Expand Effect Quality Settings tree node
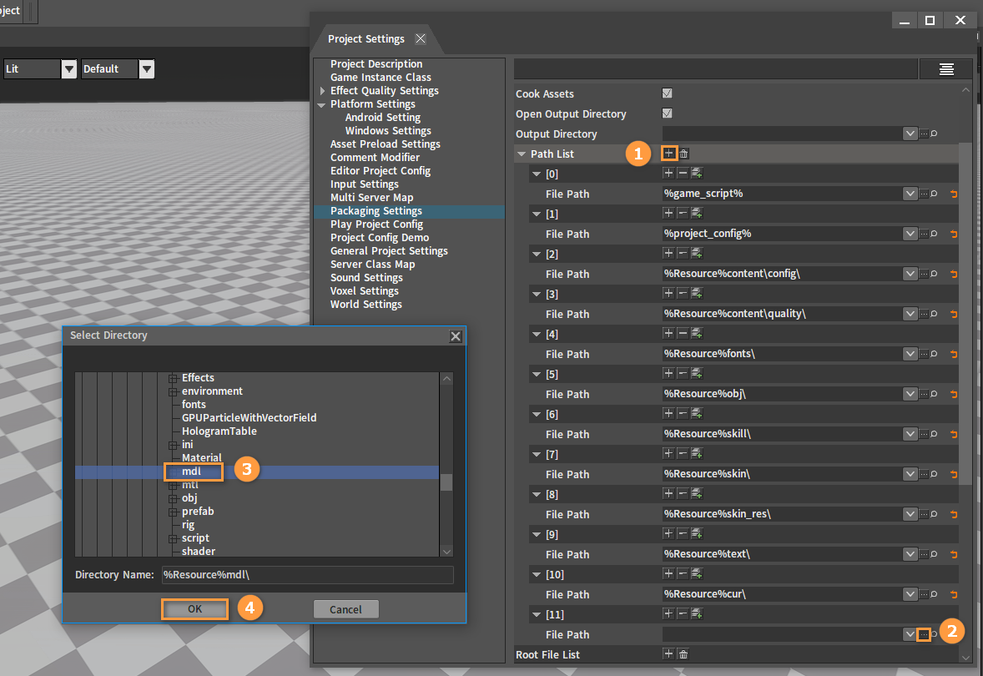This screenshot has width=983, height=676. [322, 91]
